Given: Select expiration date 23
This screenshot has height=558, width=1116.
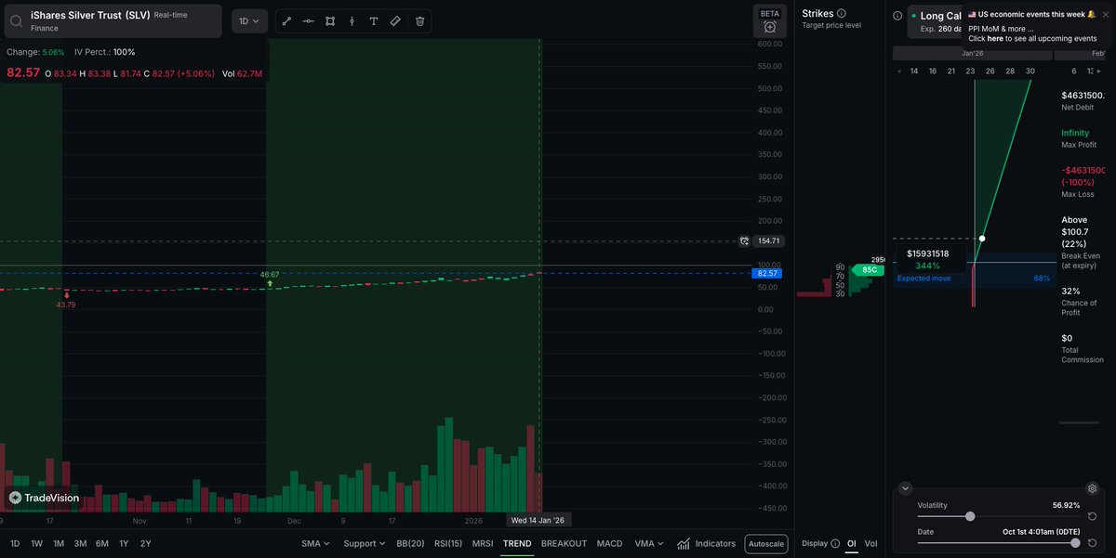Looking at the screenshot, I should click(970, 71).
